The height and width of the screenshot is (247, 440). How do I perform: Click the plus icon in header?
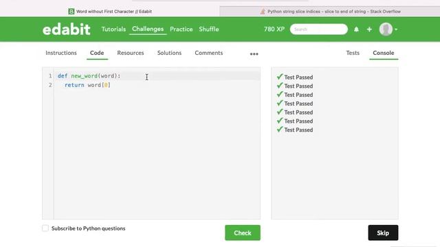click(369, 29)
